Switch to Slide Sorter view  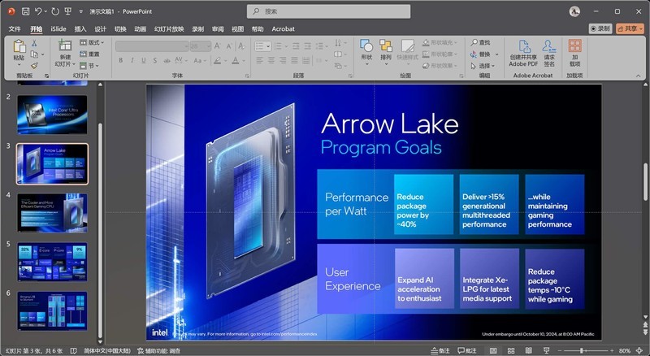click(x=511, y=351)
